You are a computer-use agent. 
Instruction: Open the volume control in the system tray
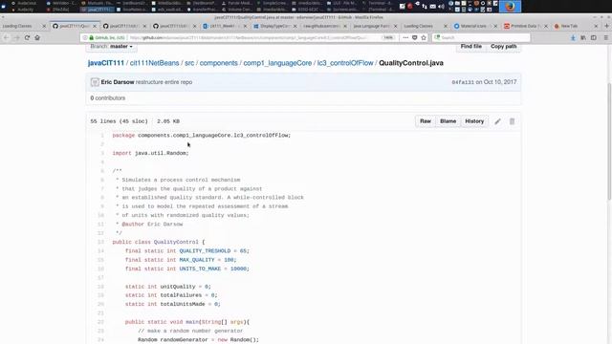441,7
